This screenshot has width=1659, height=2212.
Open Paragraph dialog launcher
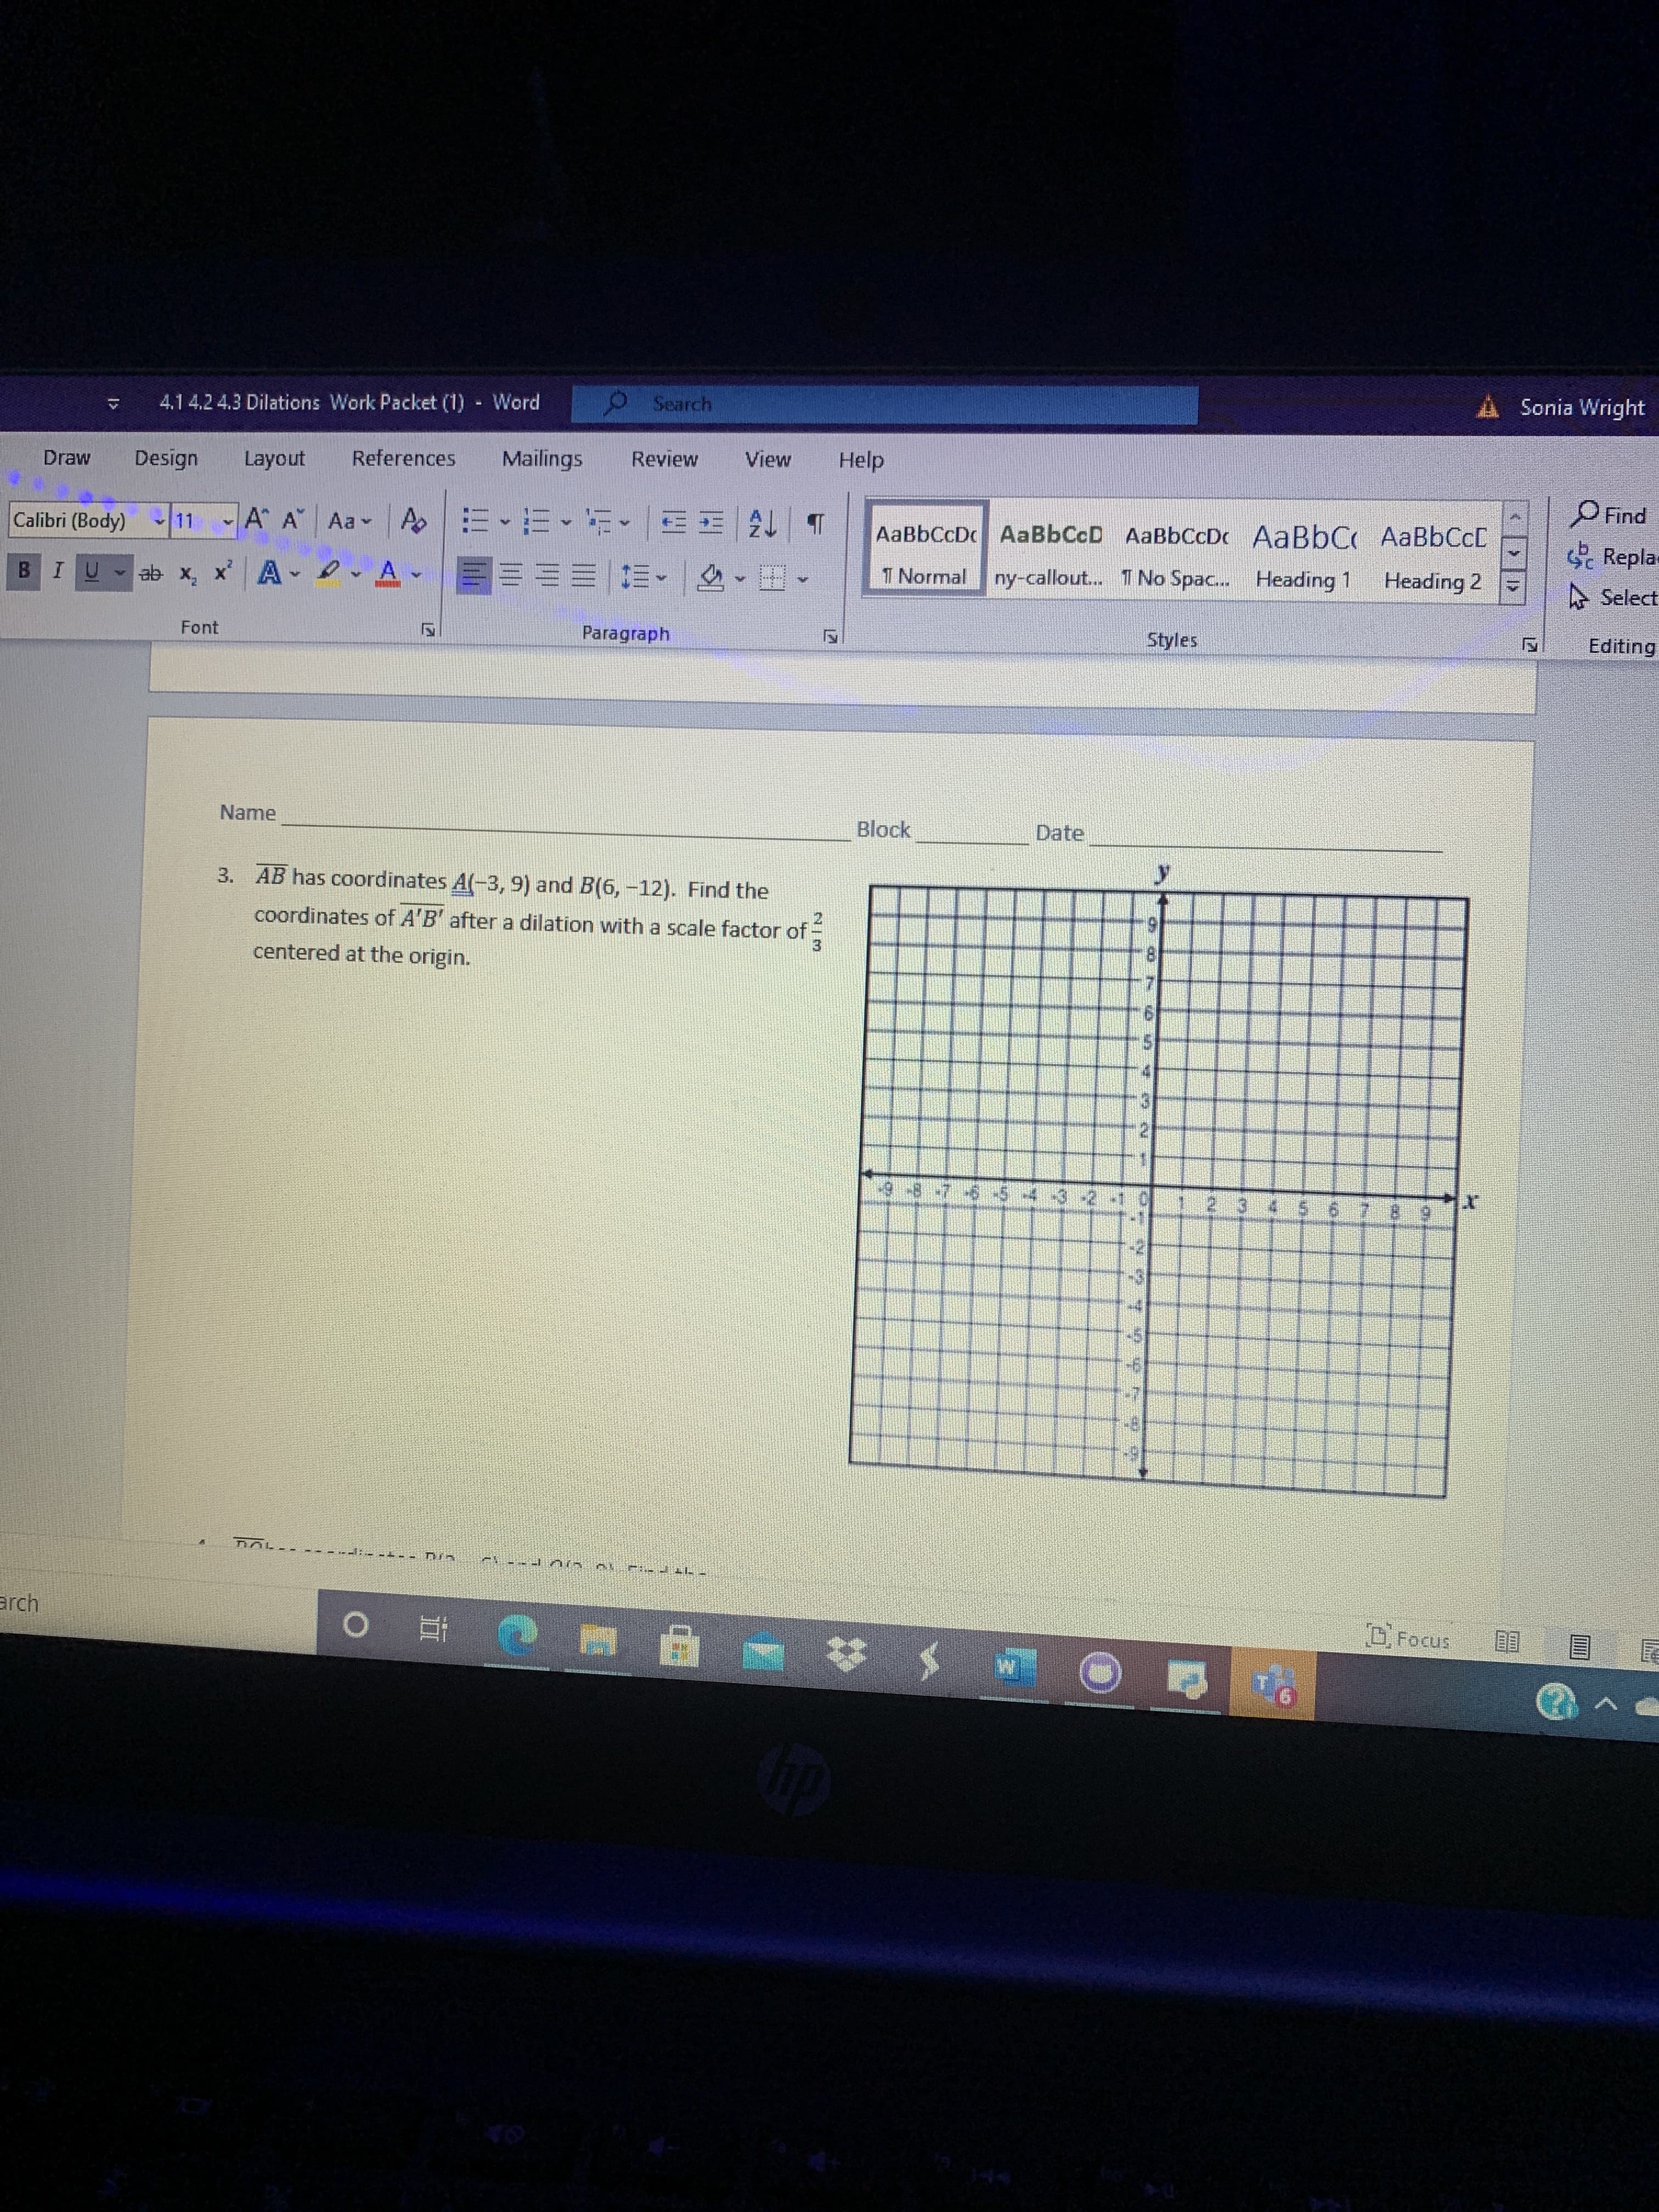click(829, 636)
